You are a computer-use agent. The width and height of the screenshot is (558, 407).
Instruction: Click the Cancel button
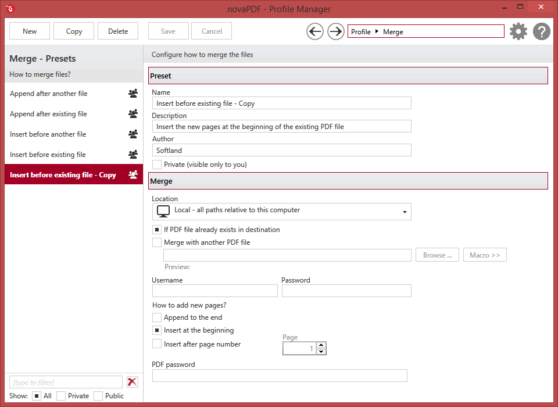212,31
